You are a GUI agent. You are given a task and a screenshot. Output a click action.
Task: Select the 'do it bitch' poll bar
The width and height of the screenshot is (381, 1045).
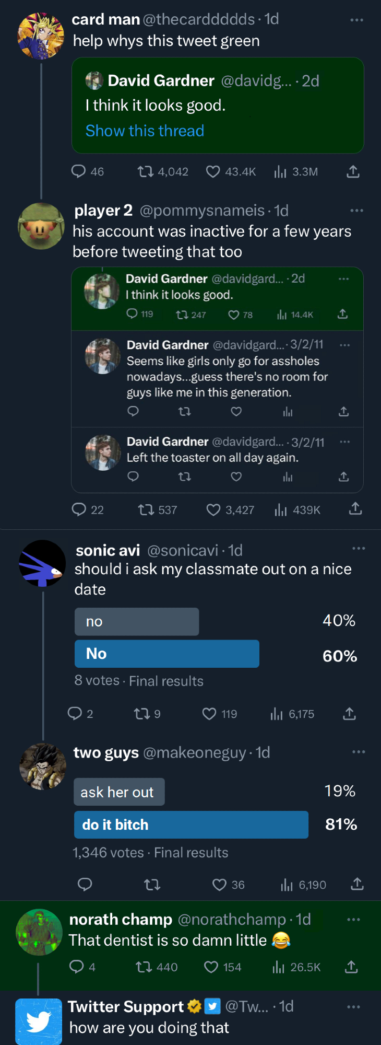(191, 825)
